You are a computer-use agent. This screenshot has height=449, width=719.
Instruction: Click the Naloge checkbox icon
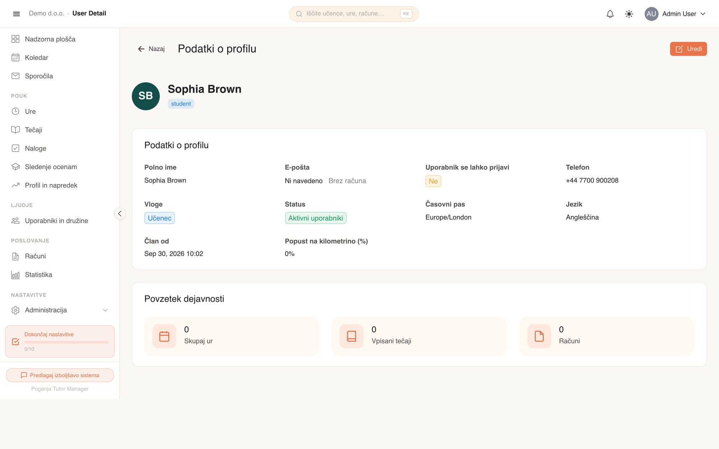(15, 148)
